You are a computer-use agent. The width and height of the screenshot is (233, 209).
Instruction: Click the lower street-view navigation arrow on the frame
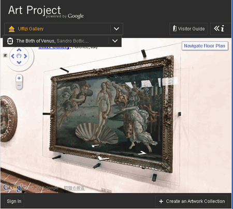[x=103, y=158]
